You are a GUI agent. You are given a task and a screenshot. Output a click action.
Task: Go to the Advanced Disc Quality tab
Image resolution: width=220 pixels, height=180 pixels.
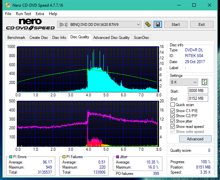click(112, 38)
